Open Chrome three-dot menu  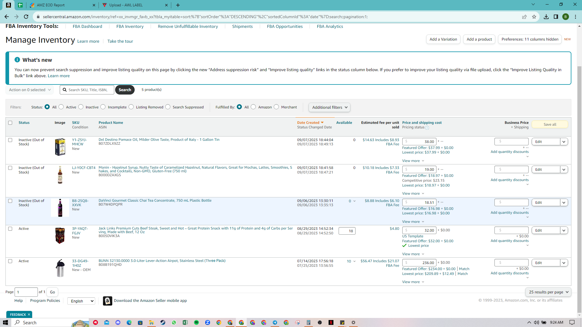click(x=575, y=17)
